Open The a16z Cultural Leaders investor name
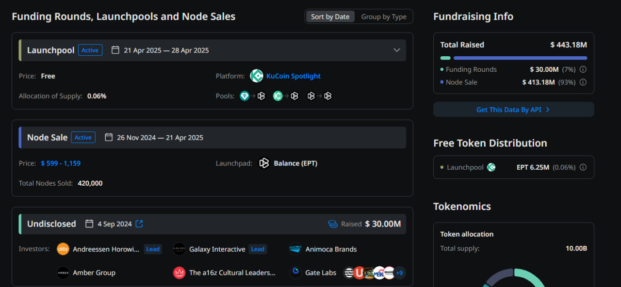 [x=232, y=272]
